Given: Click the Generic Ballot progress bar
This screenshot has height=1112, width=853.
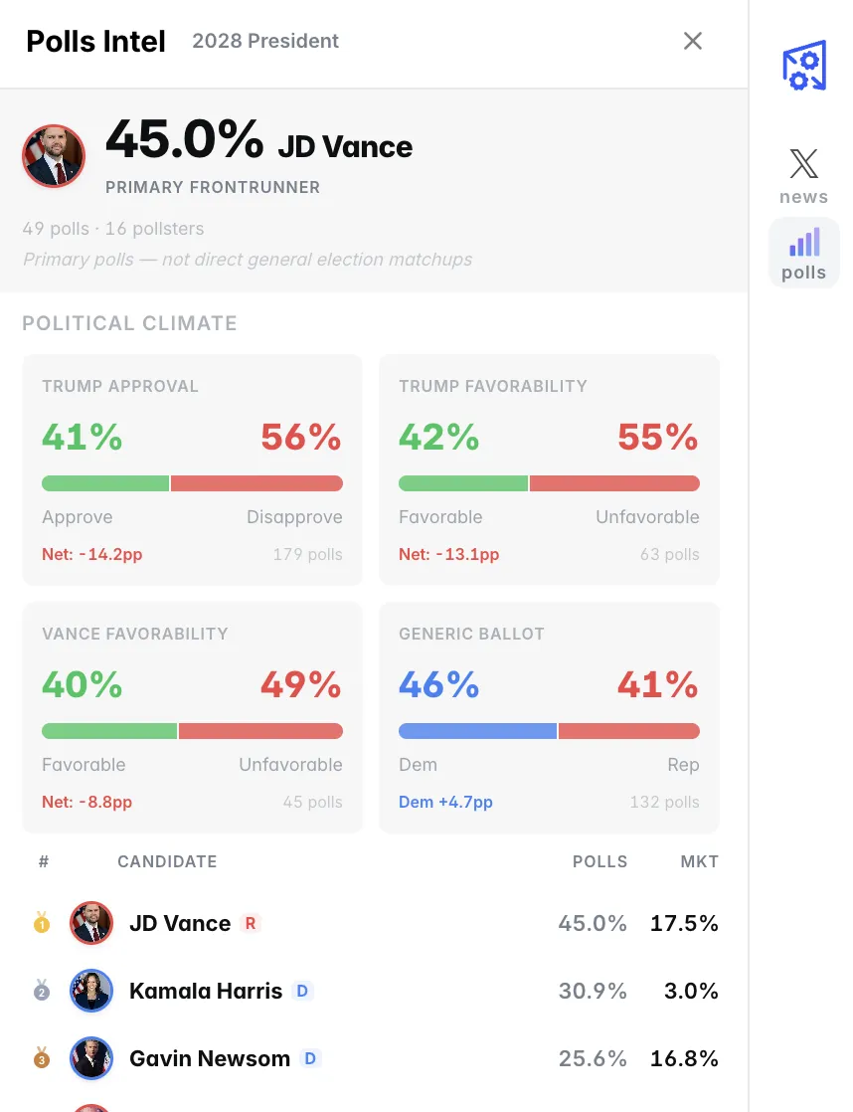Looking at the screenshot, I should coord(549,730).
